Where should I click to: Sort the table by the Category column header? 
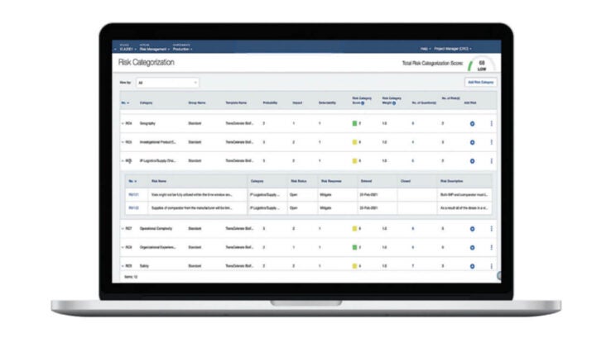point(147,102)
